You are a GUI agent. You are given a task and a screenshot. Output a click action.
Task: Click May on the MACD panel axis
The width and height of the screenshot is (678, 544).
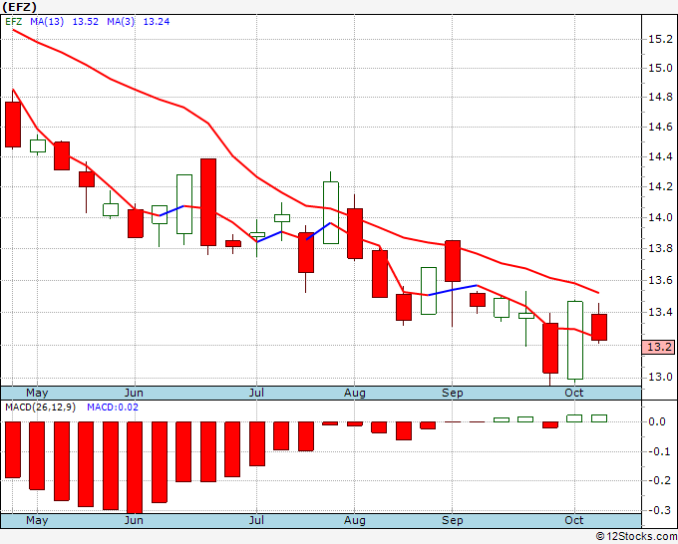(37, 520)
